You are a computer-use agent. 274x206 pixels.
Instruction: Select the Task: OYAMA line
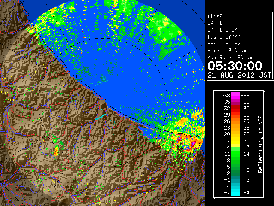coord(224,37)
